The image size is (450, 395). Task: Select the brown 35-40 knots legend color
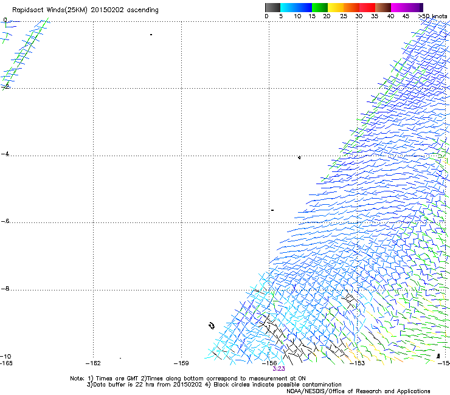pos(383,7)
